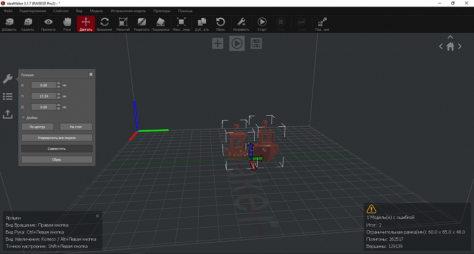Screen dimensions: 474x254
Task: Open the wrench settings icon in left sidebar
Action: (8, 79)
